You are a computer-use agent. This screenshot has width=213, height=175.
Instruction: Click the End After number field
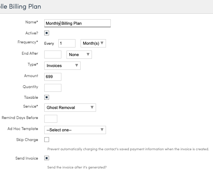[x=53, y=54]
